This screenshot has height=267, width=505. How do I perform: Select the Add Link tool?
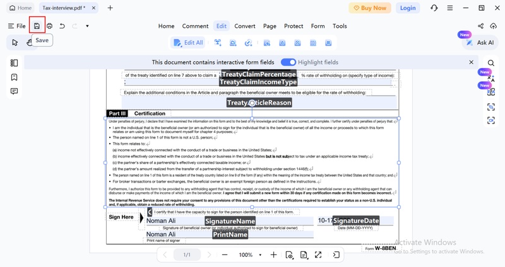coord(248,43)
